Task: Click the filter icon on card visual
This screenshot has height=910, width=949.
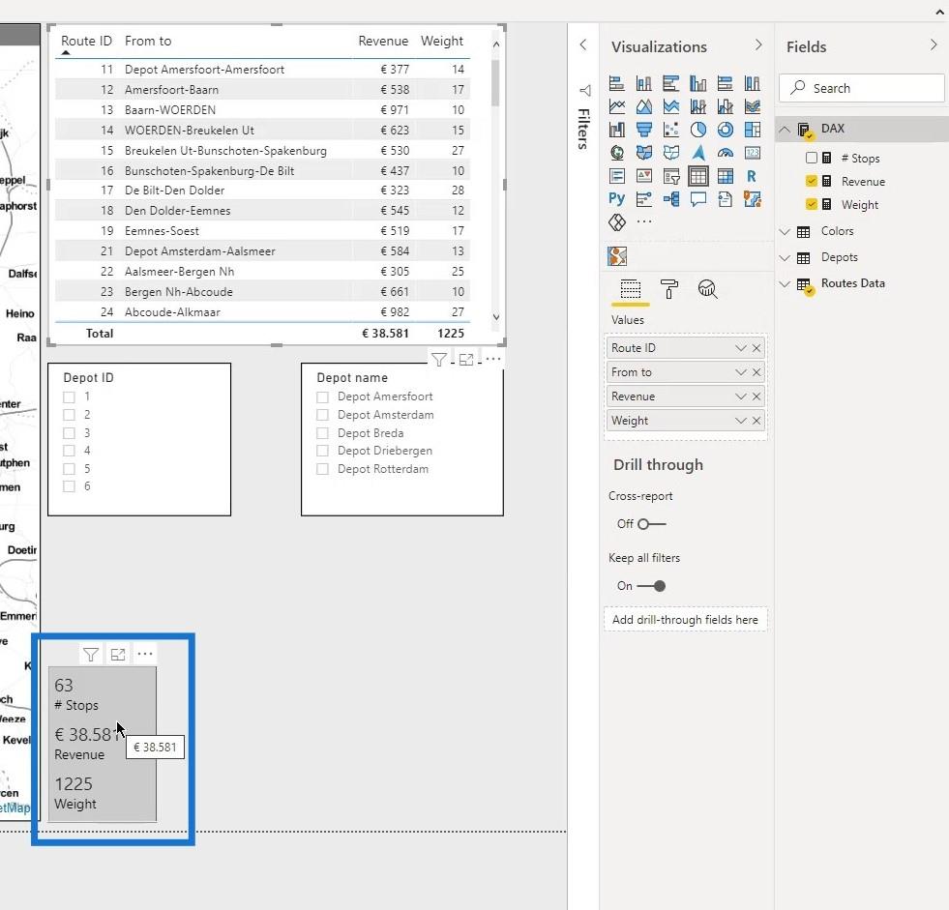Action: coord(91,654)
